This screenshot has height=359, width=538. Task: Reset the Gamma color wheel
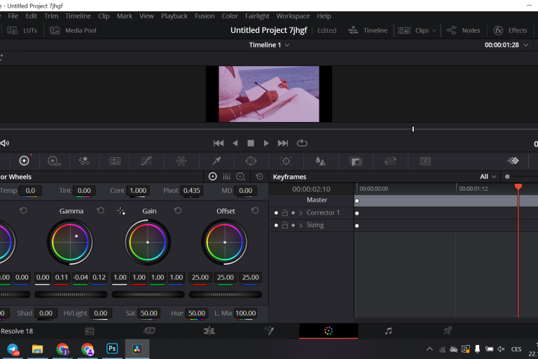click(100, 211)
